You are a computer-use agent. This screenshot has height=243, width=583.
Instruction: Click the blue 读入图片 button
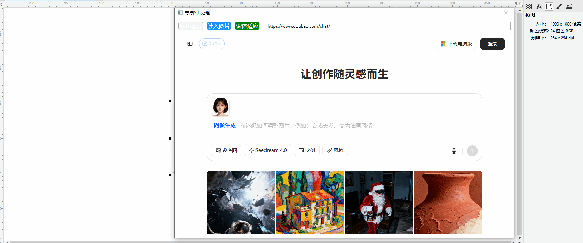pos(219,26)
